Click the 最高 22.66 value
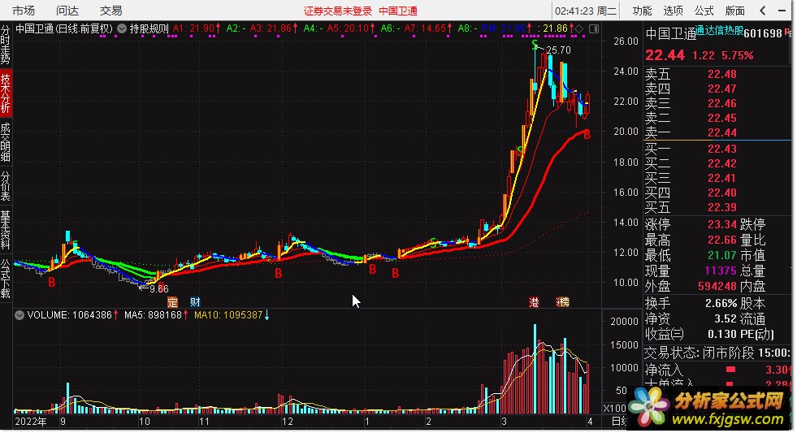The image size is (797, 433). [721, 240]
